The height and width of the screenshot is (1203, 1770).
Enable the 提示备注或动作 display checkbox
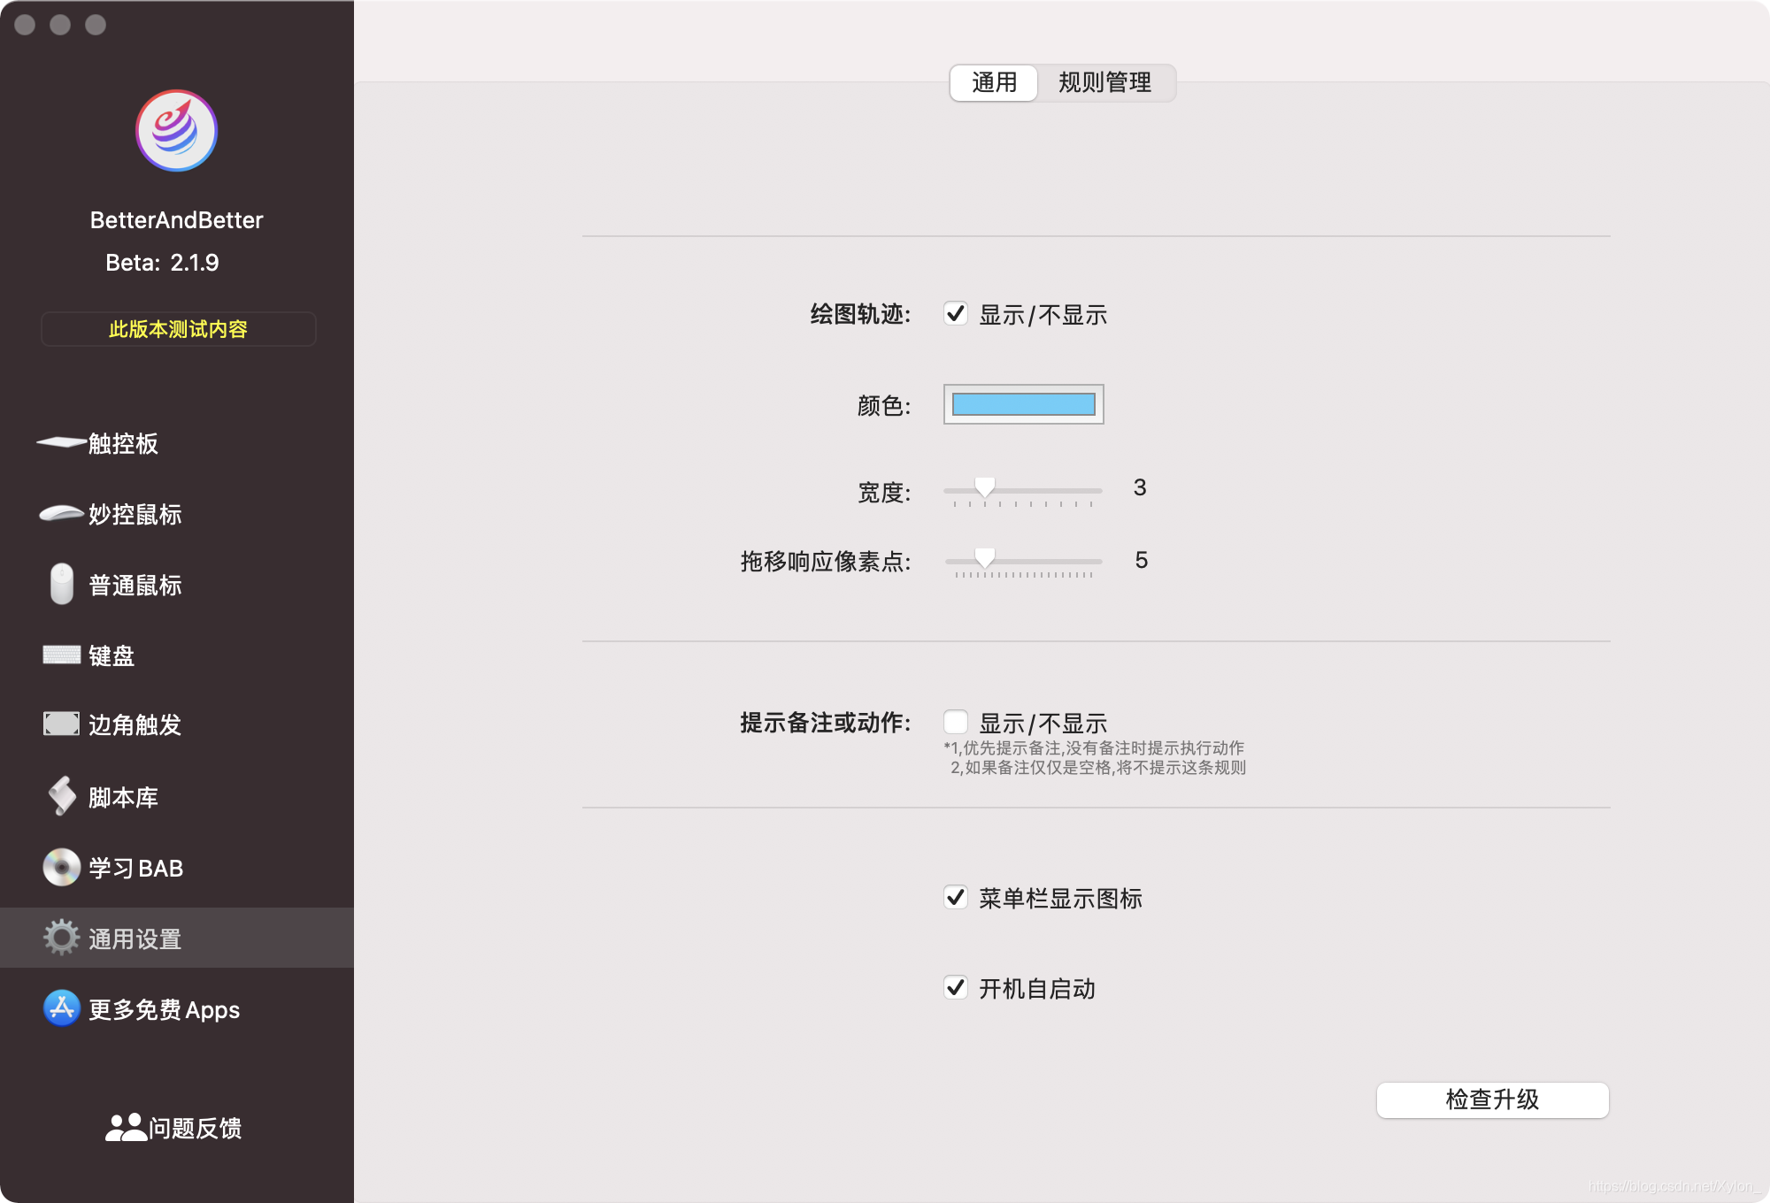(956, 722)
